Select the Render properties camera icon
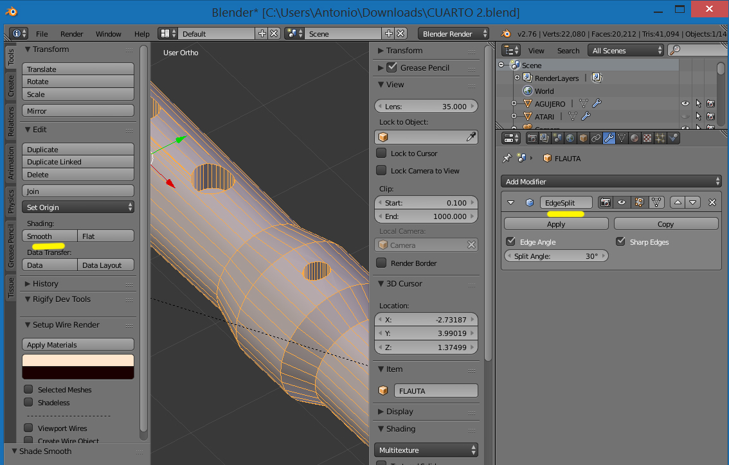This screenshot has width=729, height=465. (x=532, y=138)
